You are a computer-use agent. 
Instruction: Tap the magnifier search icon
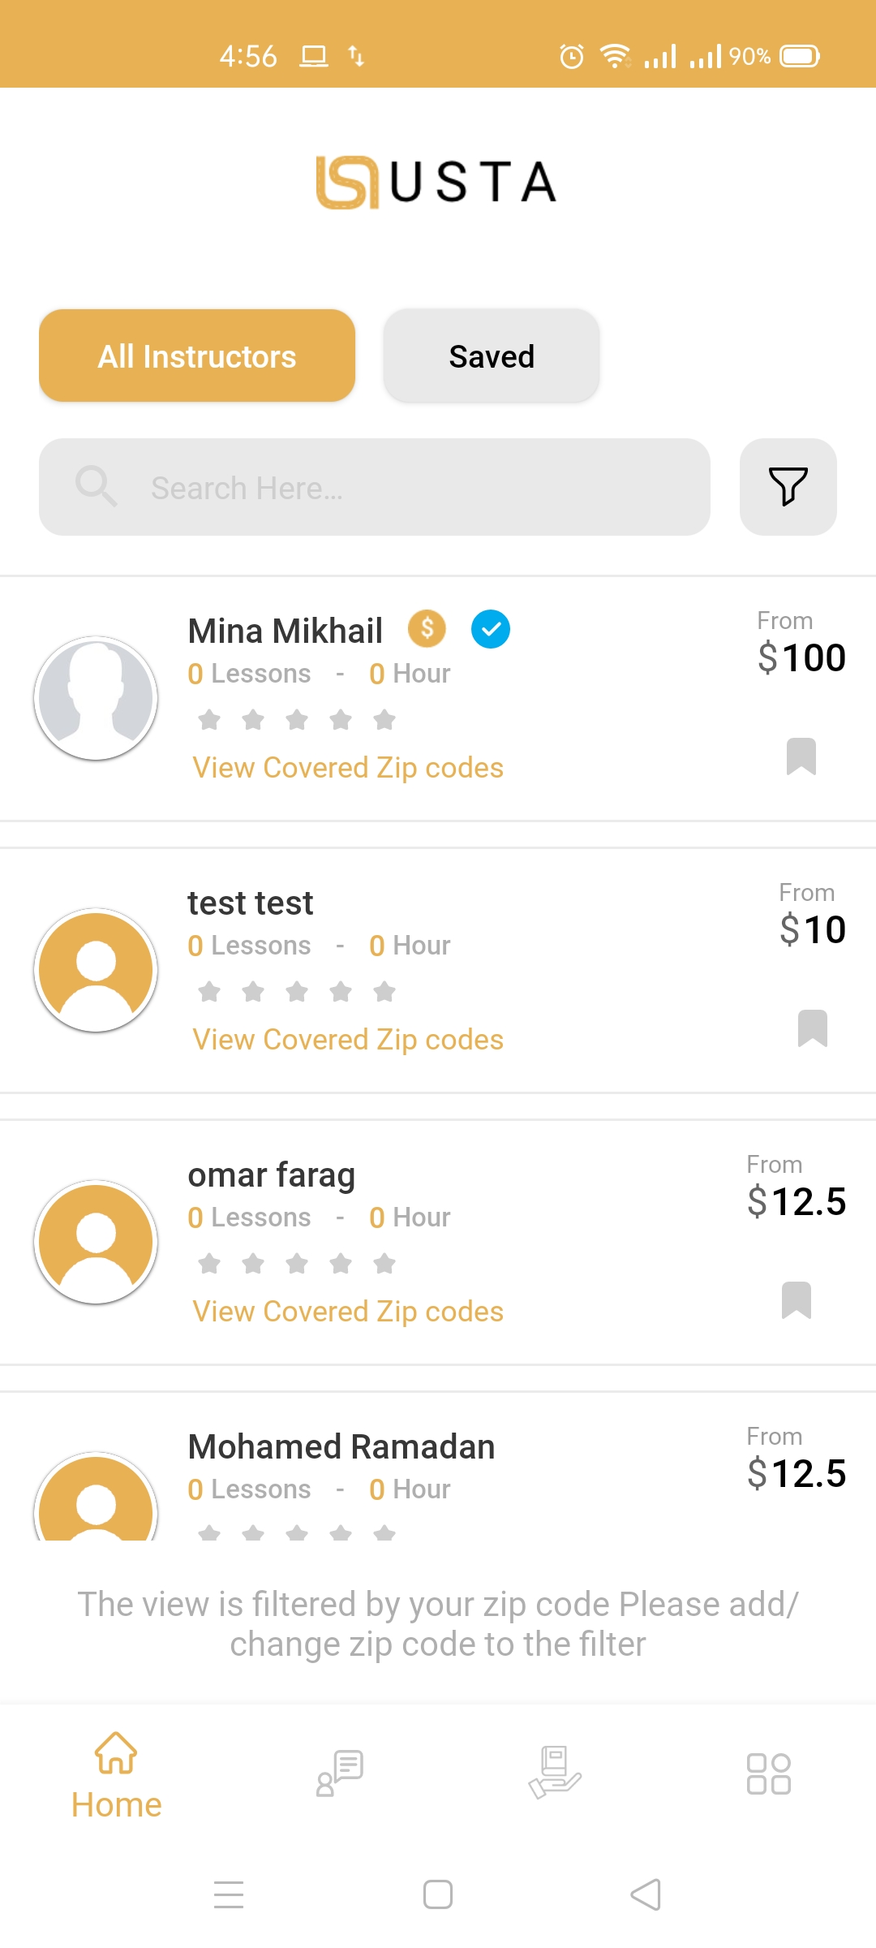pos(96,487)
